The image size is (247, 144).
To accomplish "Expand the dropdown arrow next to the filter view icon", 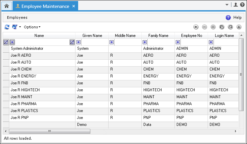I will [x=20, y=27].
